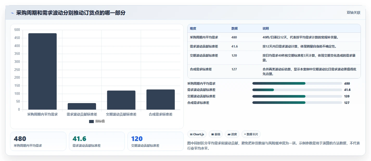Click the 交期波动贡献标准差 progress bar

pos(297,96)
